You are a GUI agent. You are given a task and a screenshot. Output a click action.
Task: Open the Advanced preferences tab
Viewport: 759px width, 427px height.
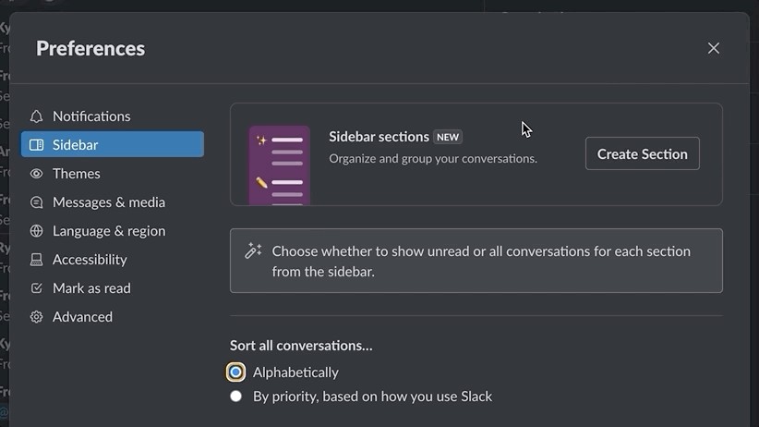113,316
